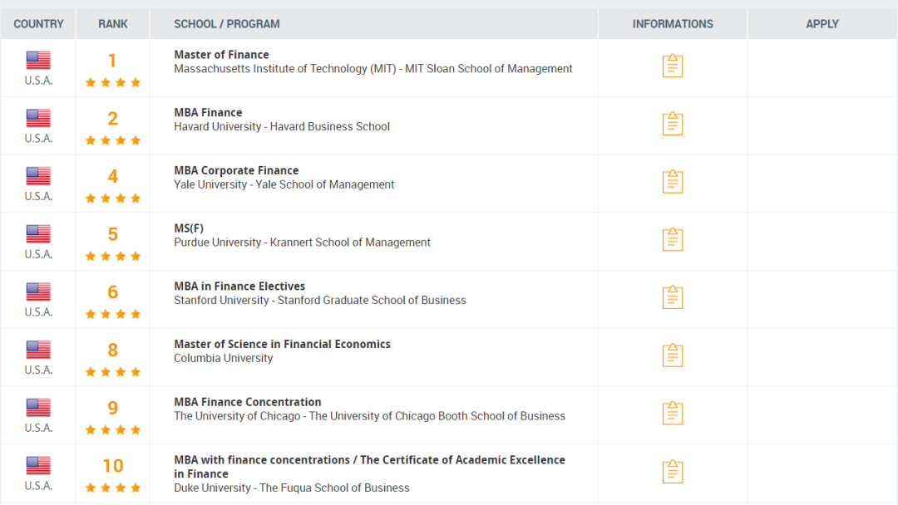Screen dimensions: 898x505
Task: Open MBA in Finance Electives program
Action: pyautogui.click(x=239, y=286)
